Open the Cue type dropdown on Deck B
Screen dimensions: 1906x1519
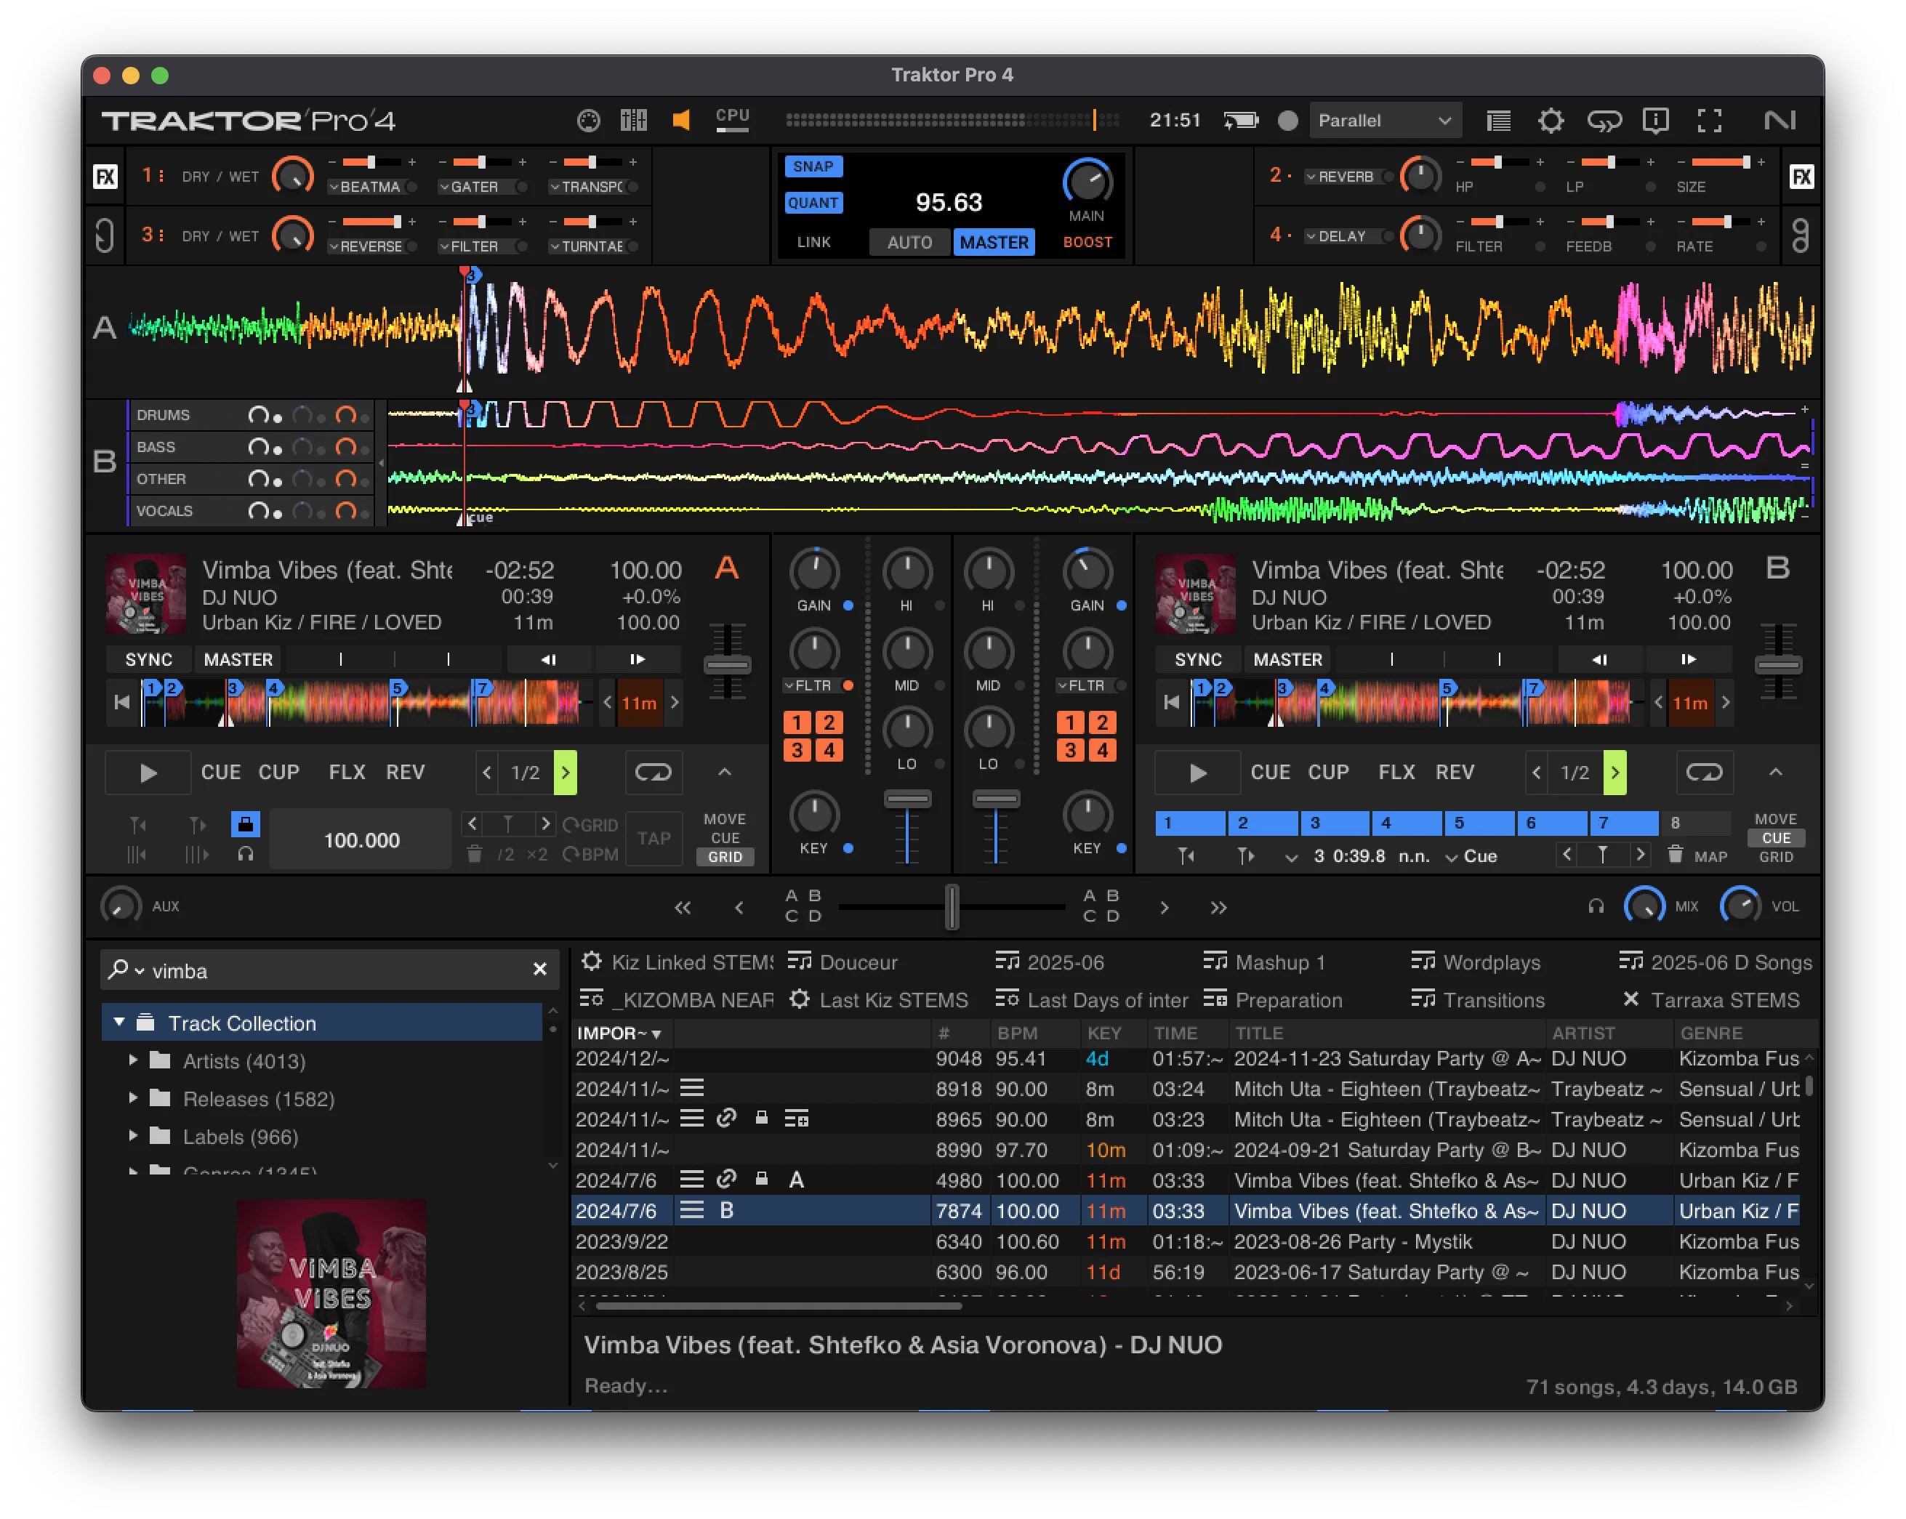1471,855
